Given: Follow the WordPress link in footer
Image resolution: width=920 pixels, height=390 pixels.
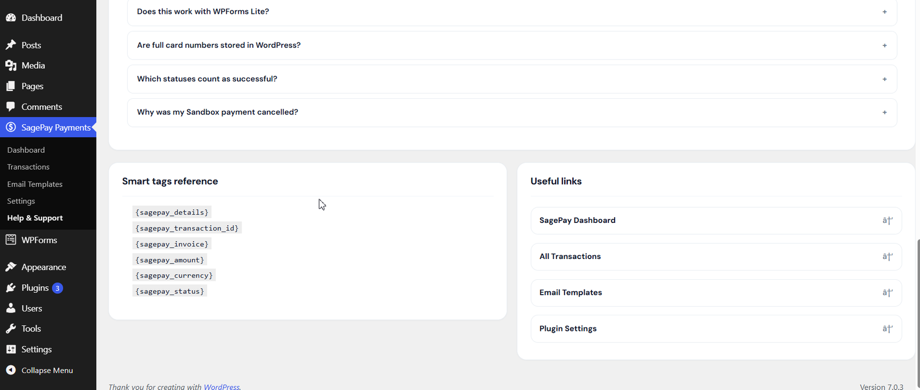Looking at the screenshot, I should coord(221,387).
